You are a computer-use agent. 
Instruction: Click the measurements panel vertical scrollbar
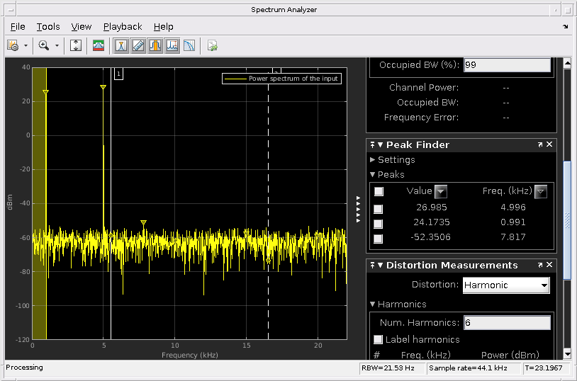567,220
